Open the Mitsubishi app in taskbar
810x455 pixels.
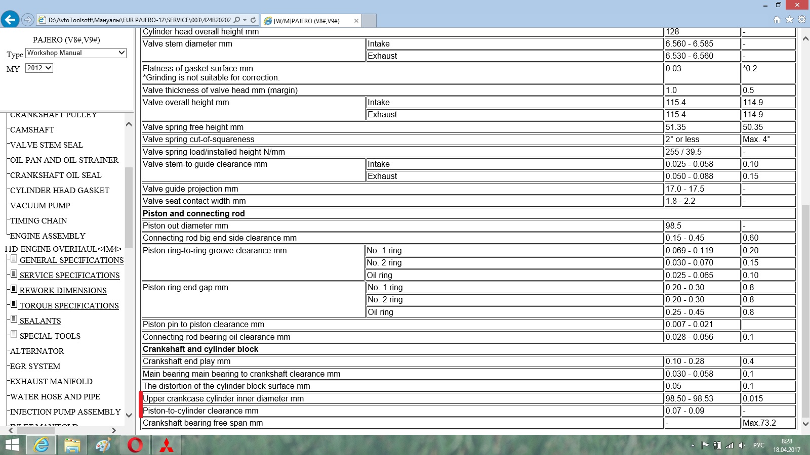tap(167, 445)
